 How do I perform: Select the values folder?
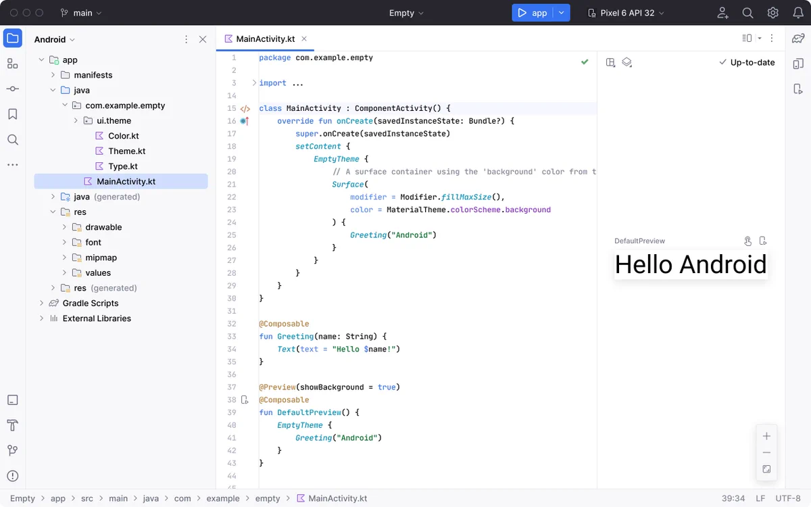97,273
